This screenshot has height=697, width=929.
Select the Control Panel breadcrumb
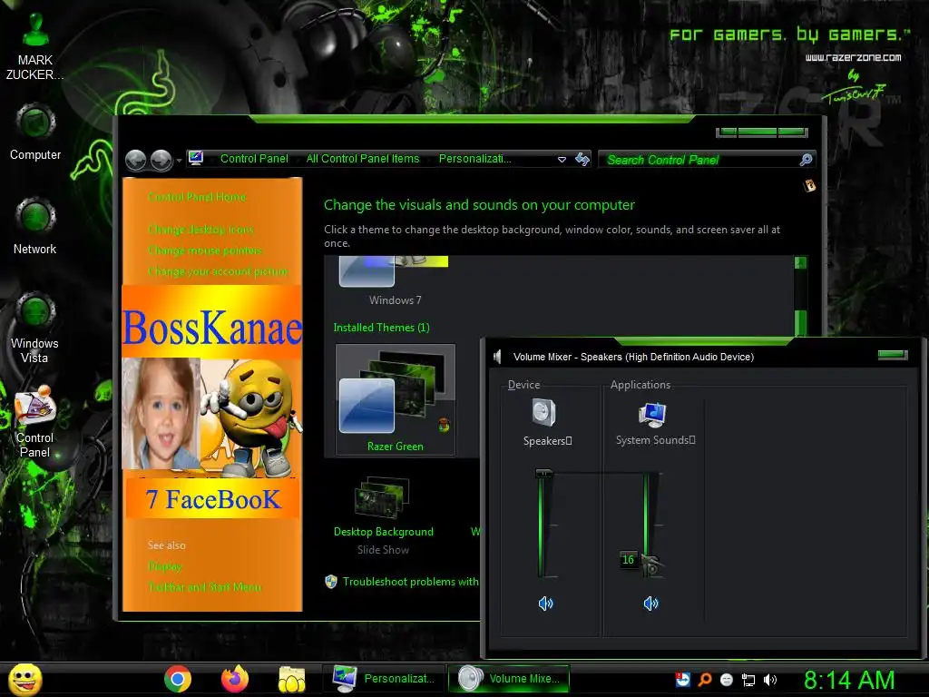pos(254,159)
